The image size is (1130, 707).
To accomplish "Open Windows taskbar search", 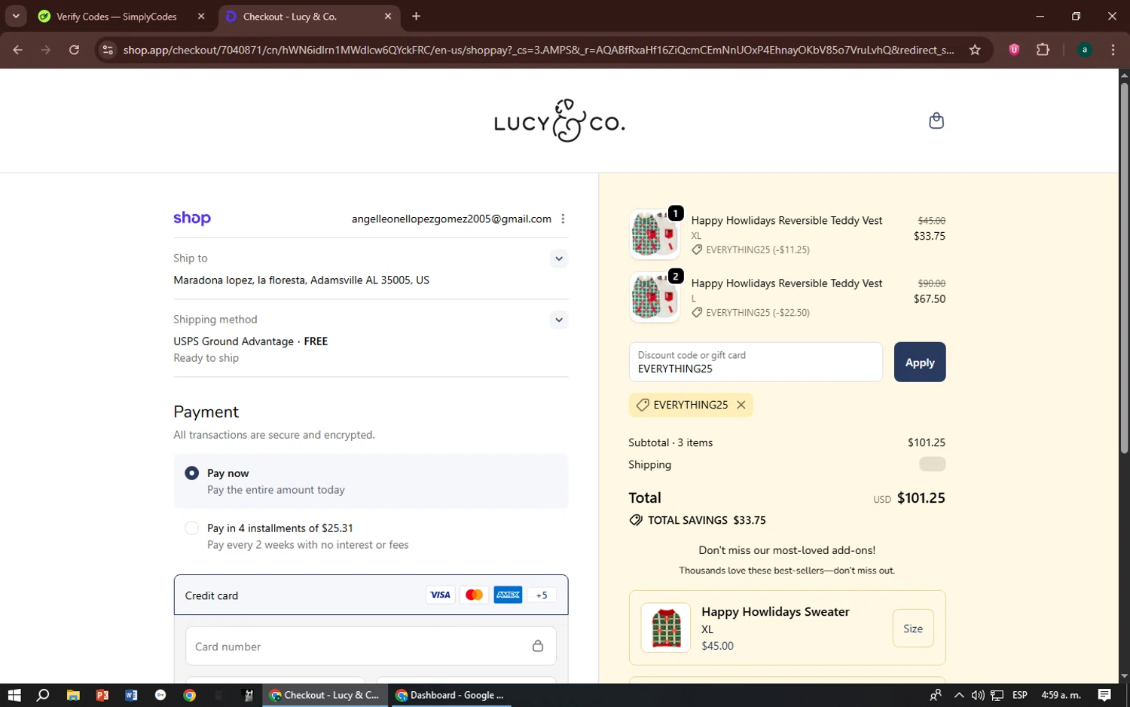I will click(43, 695).
